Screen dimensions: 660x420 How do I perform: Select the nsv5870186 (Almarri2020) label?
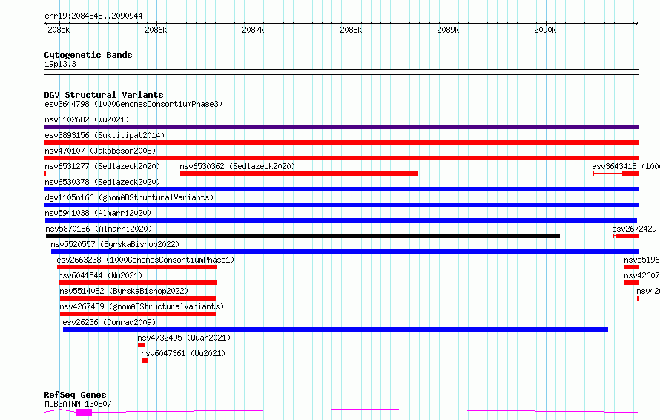99,229
